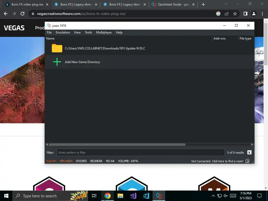268x201 pixels.
Task: Click into the filter pattern input field
Action: tap(141, 153)
